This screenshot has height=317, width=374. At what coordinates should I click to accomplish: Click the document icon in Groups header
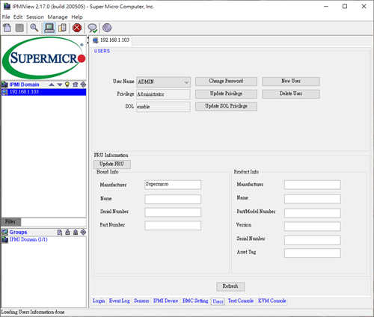[x=60, y=233]
